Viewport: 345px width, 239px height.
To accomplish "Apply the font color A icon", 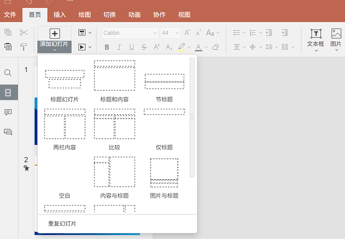I will [x=198, y=47].
